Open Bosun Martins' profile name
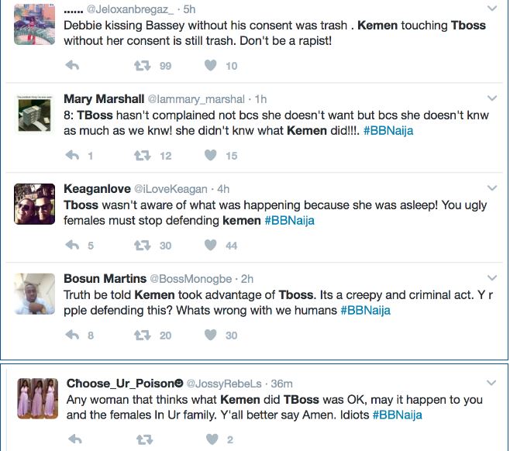 [x=104, y=278]
